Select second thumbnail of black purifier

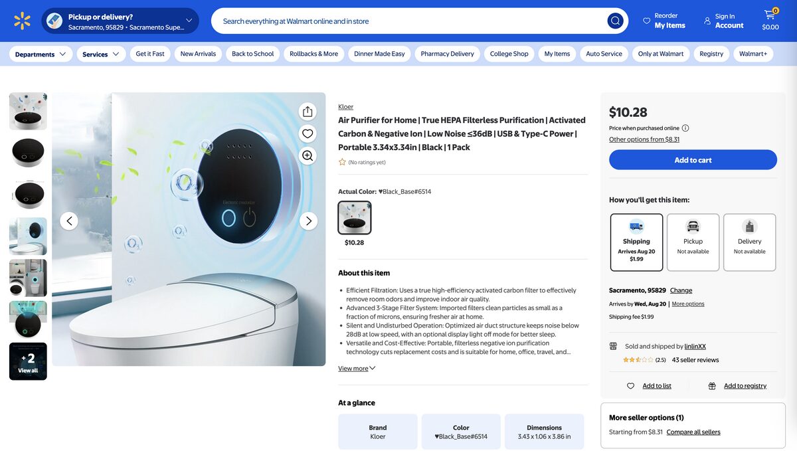pyautogui.click(x=28, y=153)
